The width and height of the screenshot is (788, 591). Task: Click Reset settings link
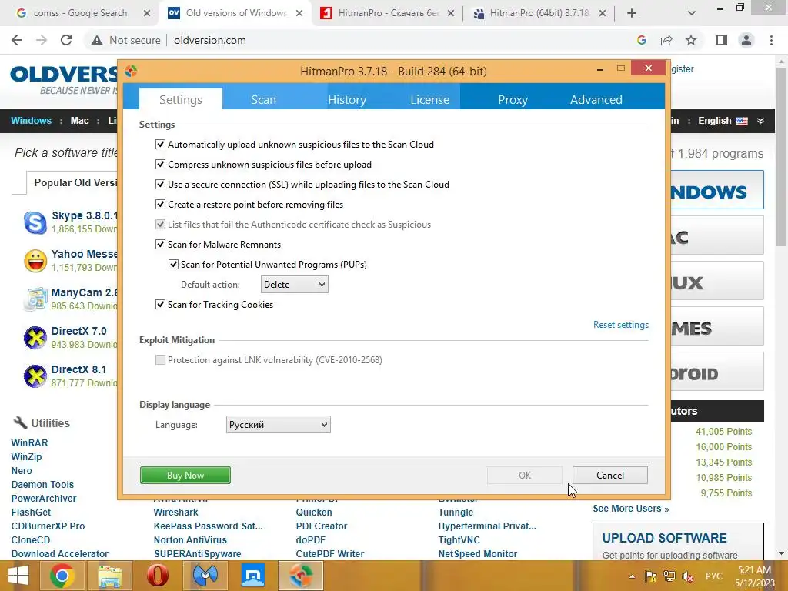click(621, 325)
